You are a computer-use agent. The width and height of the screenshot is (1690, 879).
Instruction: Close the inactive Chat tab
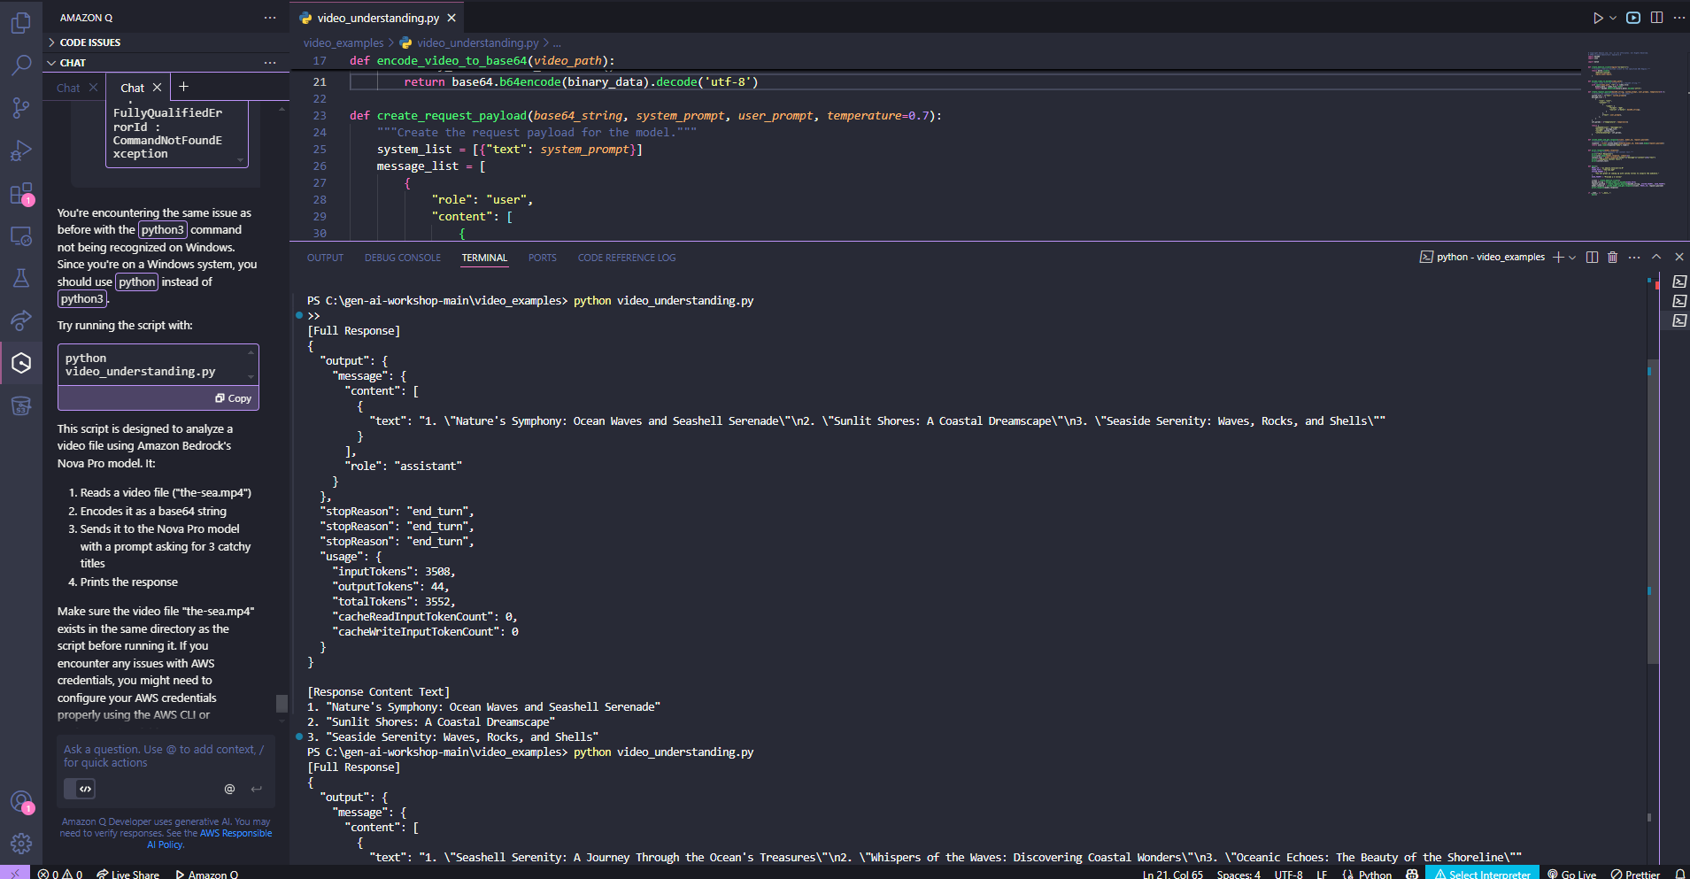coord(93,87)
